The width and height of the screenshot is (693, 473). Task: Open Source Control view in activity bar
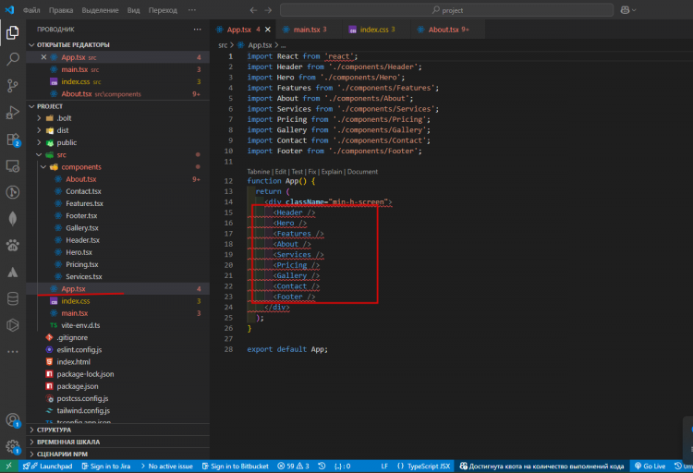click(x=12, y=85)
